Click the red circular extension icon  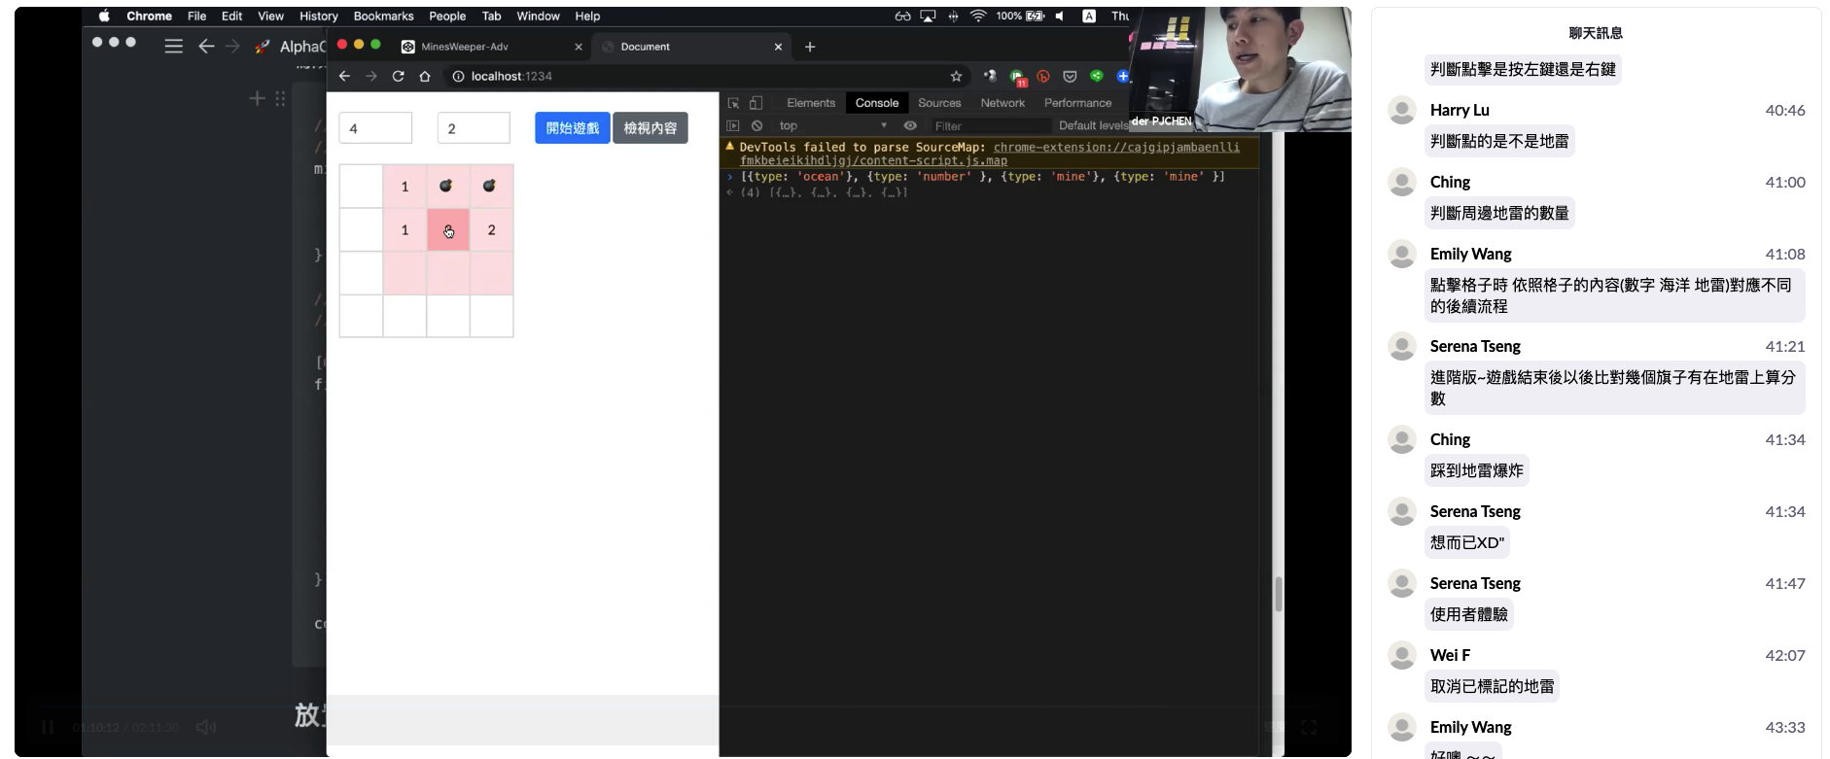click(1043, 76)
